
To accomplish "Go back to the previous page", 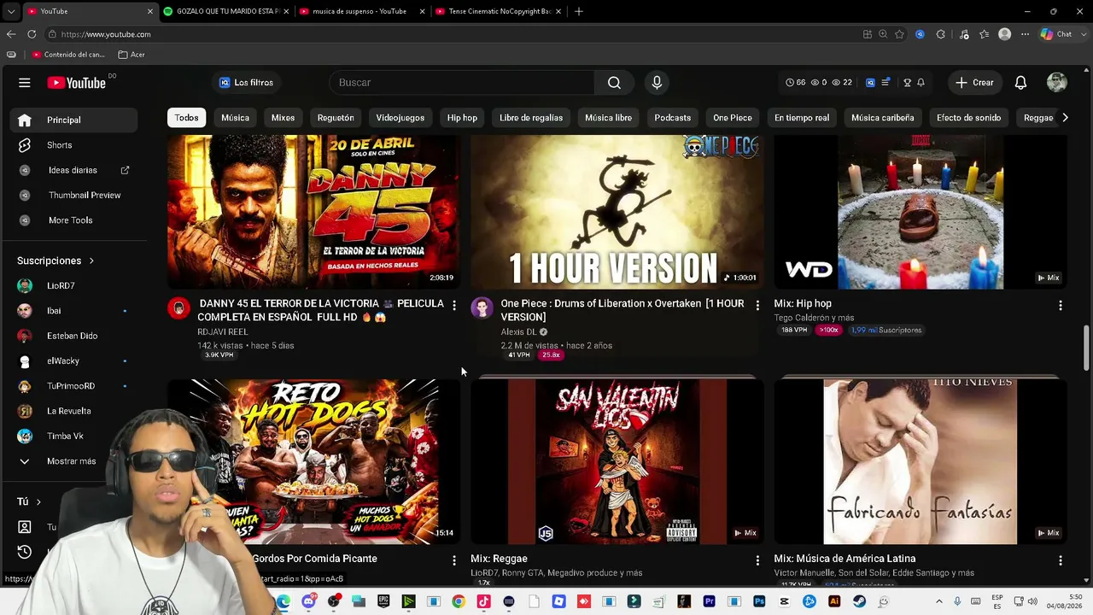I will click(11, 34).
